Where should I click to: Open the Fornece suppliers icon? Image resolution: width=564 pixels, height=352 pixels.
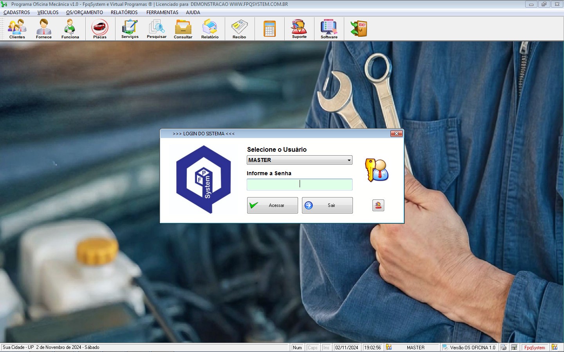coord(44,29)
